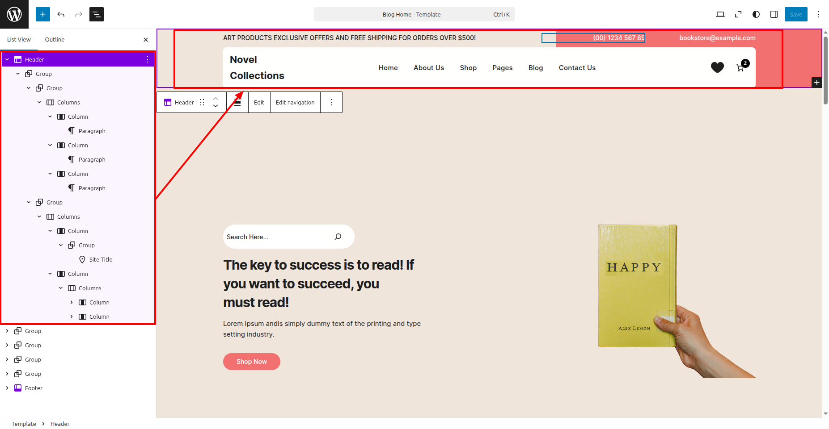Click the wishlist heart icon
Viewport: 829px width, 429px height.
pyautogui.click(x=717, y=67)
